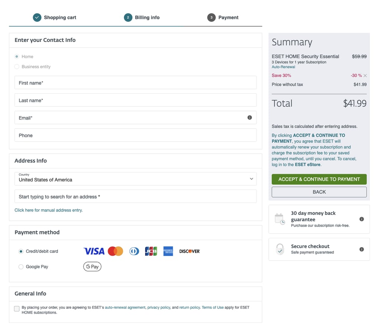Screen dimensions: 380x331
Task: Focus the Phone input field
Action: pyautogui.click(x=135, y=135)
